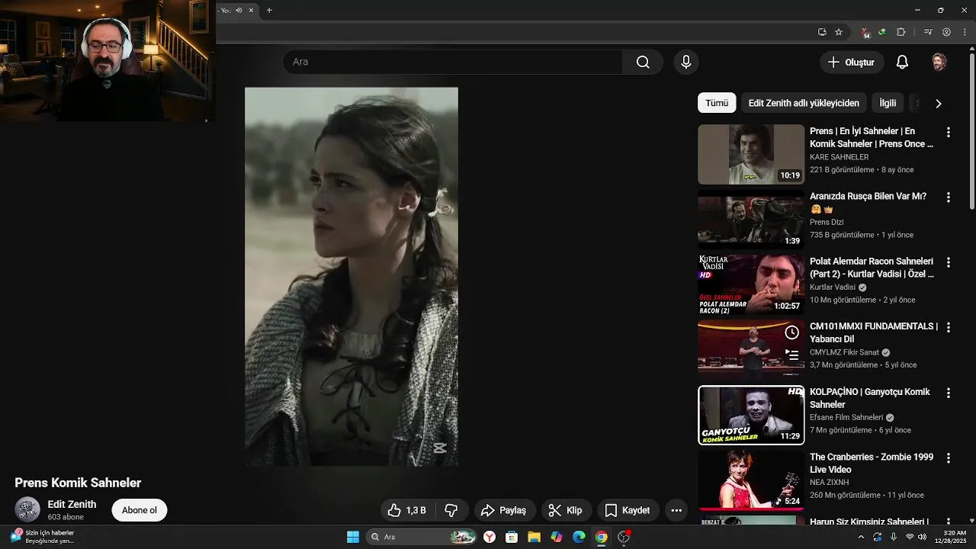
Task: Select the Tümü filter chip
Action: [x=717, y=103]
